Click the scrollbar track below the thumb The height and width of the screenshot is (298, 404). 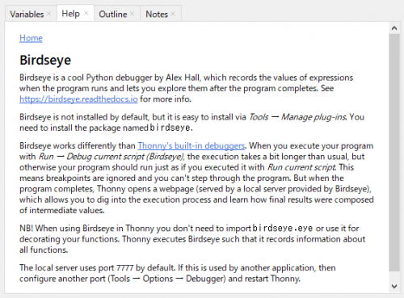(x=394, y=276)
